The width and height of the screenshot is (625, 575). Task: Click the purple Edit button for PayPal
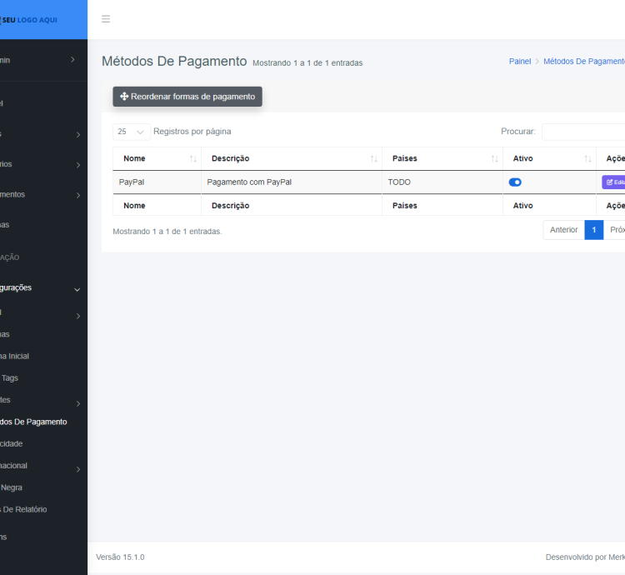pyautogui.click(x=614, y=182)
